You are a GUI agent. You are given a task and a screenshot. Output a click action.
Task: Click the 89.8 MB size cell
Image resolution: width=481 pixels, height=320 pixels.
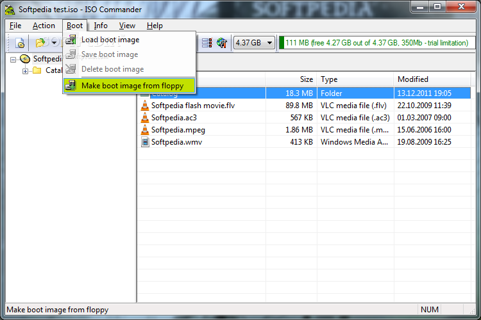299,106
